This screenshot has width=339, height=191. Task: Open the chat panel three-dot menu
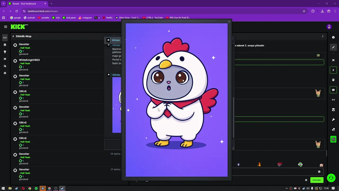(323, 36)
